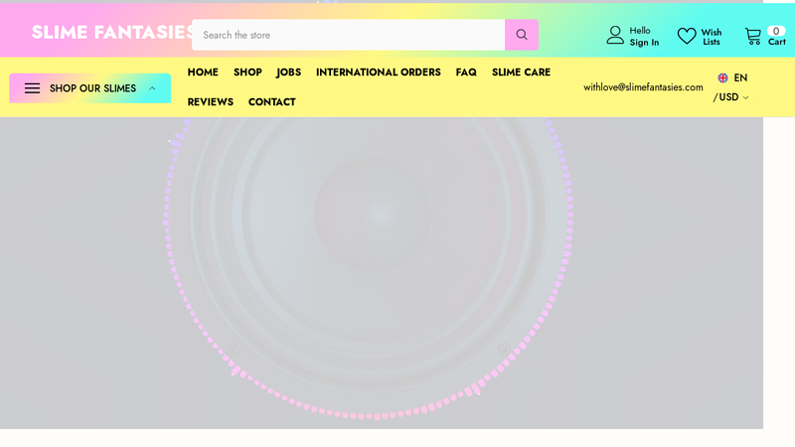Image resolution: width=795 pixels, height=447 pixels.
Task: Click the Hello greeting text
Action: tap(640, 31)
